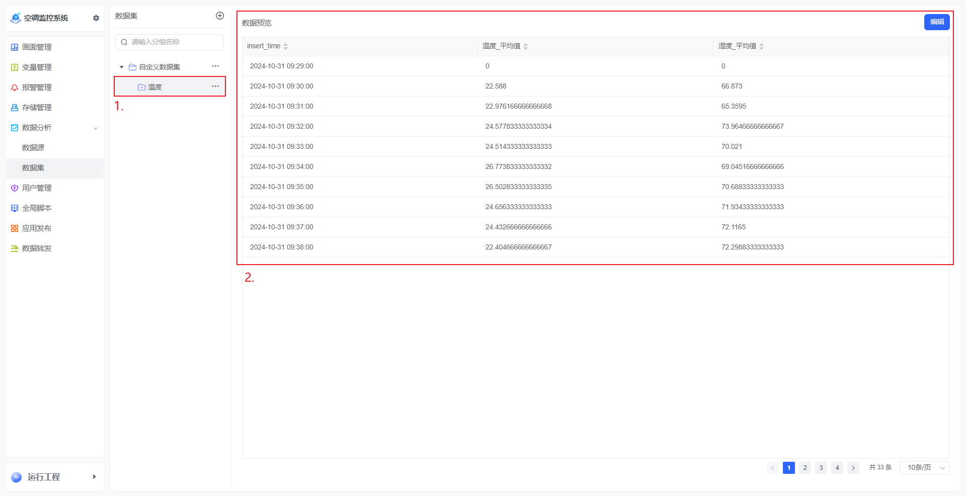
Task: Click the blue 编辑 button
Action: 936,22
